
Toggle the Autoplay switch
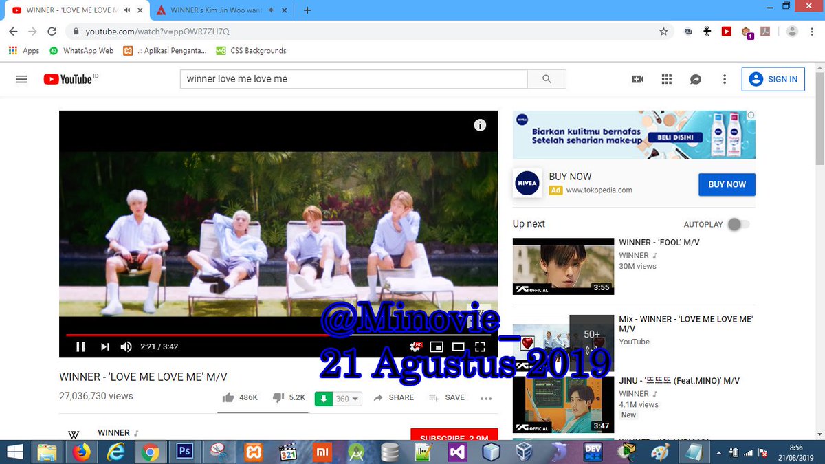[738, 224]
